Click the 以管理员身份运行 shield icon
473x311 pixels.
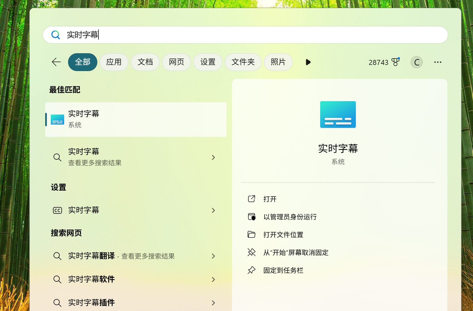pos(252,217)
